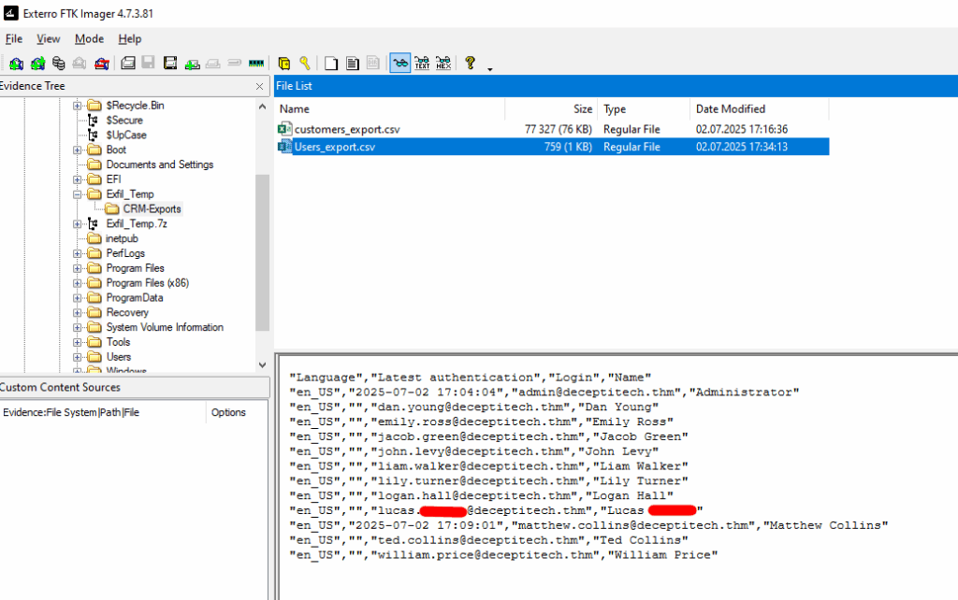
Task: Expand the Tools folder node
Action: point(78,342)
